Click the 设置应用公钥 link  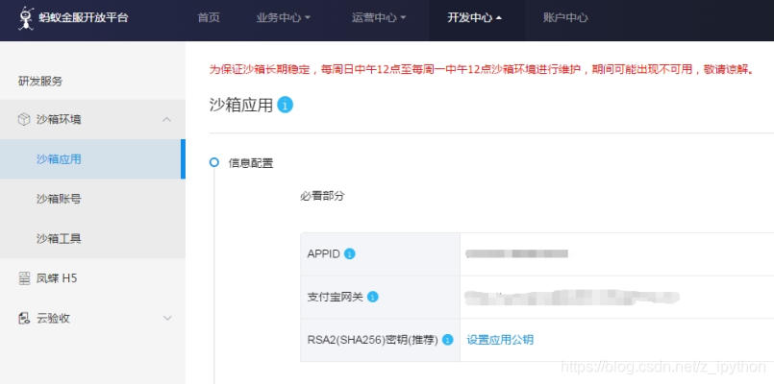tap(500, 340)
